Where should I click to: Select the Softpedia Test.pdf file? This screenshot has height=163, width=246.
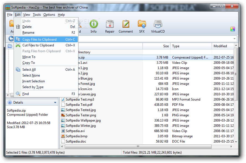[x=147, y=105]
